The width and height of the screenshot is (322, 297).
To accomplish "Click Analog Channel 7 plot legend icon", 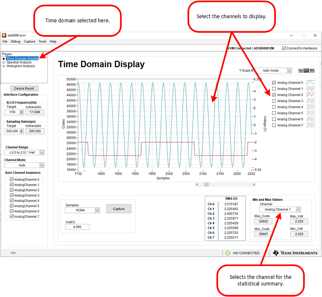I will click(310, 125).
